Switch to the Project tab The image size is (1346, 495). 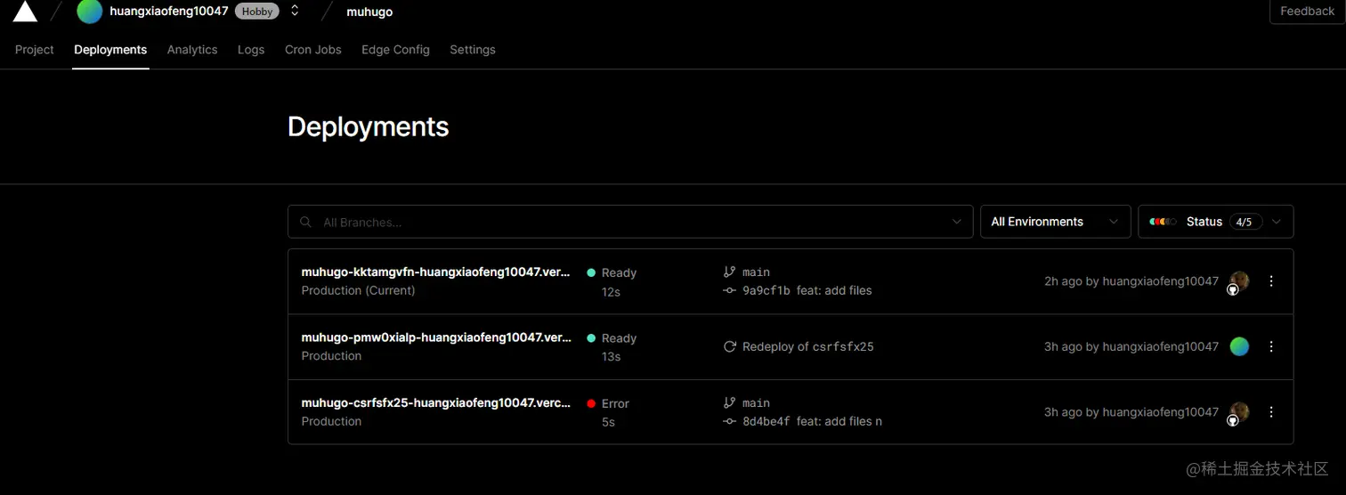35,50
